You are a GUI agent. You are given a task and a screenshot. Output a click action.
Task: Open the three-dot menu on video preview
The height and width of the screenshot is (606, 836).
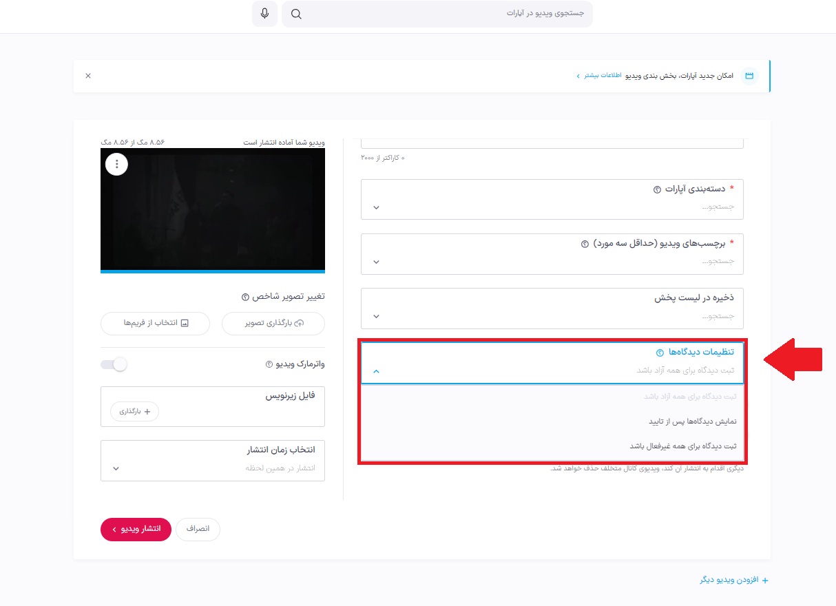pyautogui.click(x=117, y=164)
